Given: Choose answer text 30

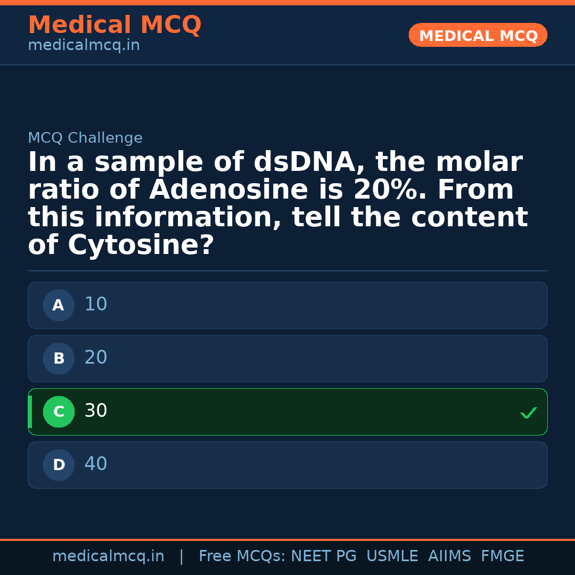Looking at the screenshot, I should 96,411.
